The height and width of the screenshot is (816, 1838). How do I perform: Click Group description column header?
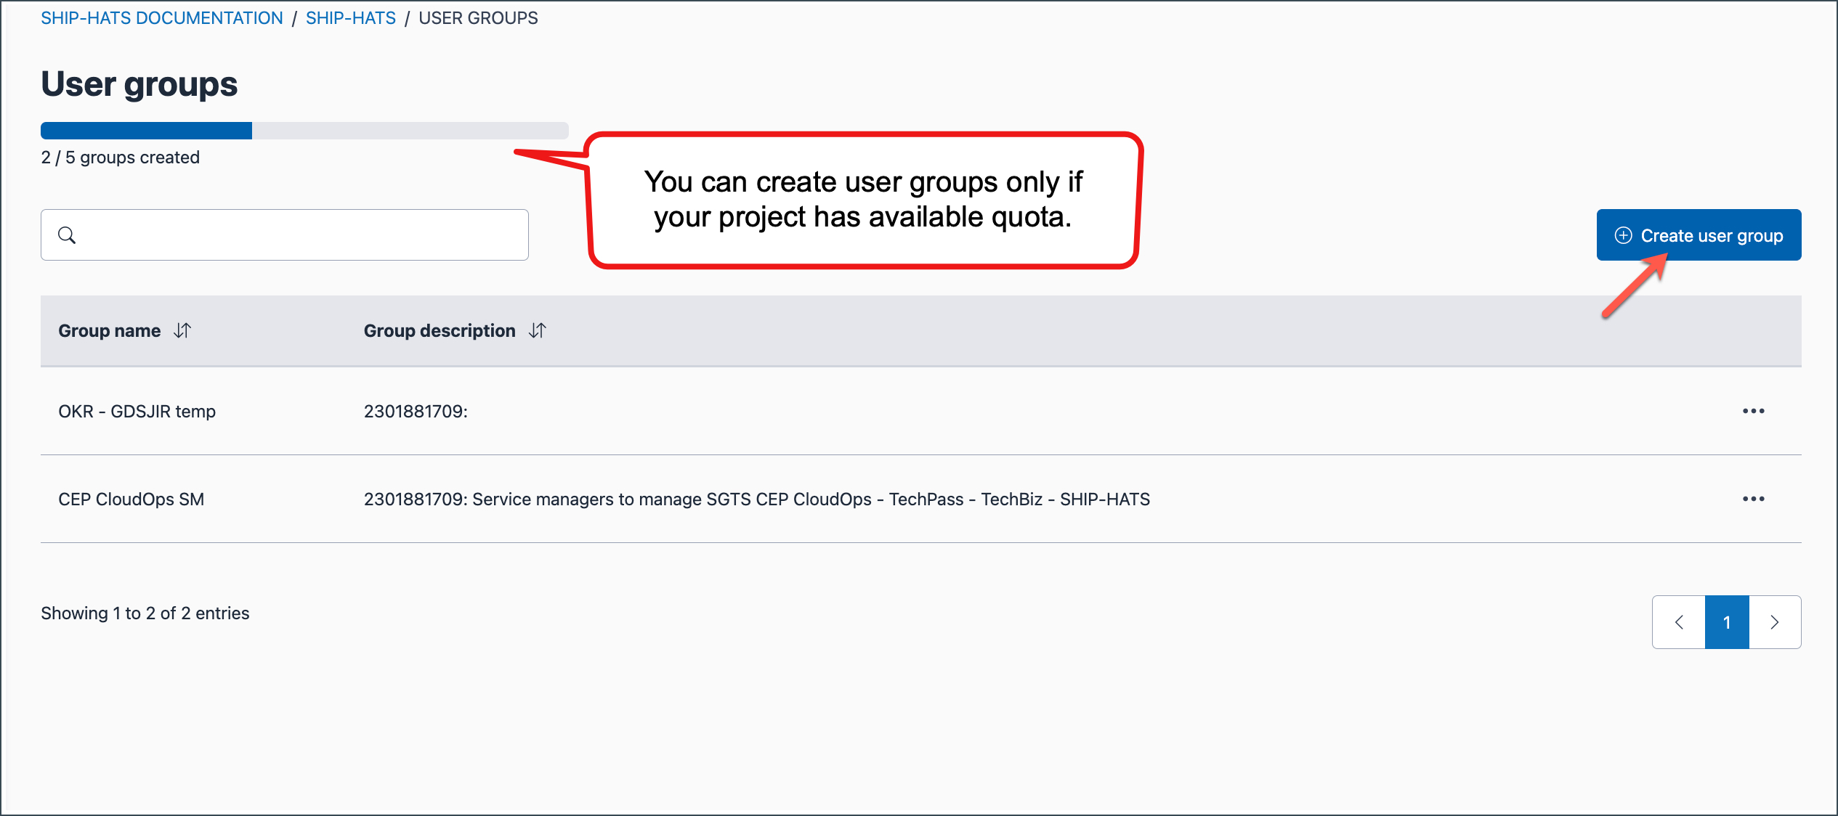(x=440, y=331)
